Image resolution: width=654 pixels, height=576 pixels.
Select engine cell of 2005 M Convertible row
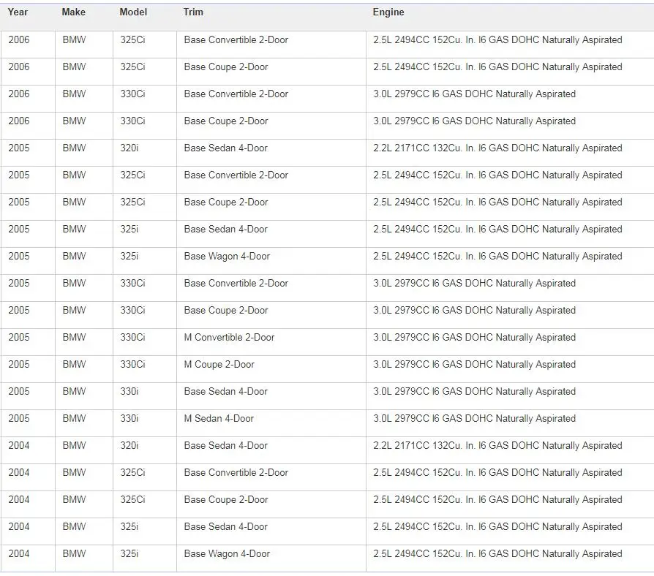click(510, 342)
